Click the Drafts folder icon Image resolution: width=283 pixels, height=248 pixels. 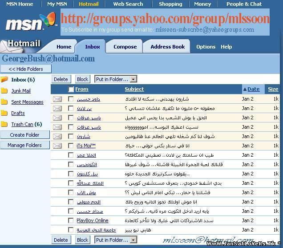4,113
